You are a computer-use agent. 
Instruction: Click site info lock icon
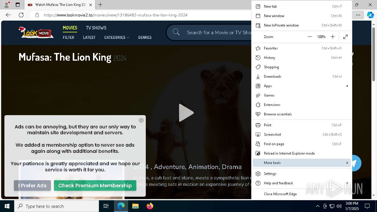(37, 15)
